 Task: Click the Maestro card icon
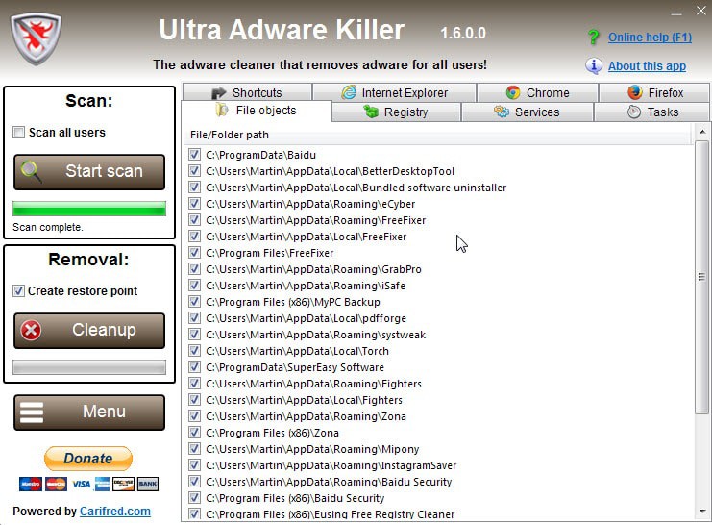(x=31, y=484)
